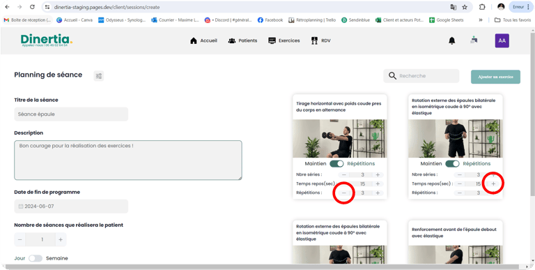The image size is (535, 270).
Task: Open the Exercices navigation item
Action: (x=284, y=40)
